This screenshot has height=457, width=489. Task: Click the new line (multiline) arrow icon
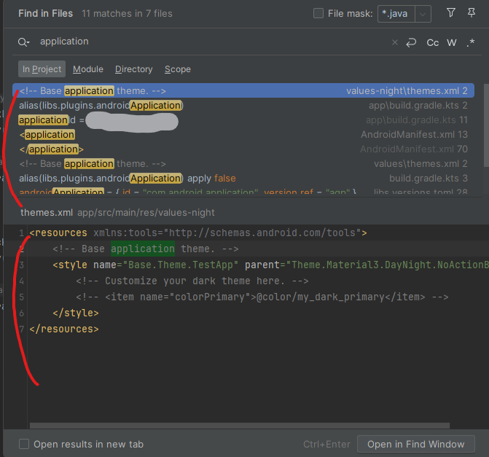[411, 42]
